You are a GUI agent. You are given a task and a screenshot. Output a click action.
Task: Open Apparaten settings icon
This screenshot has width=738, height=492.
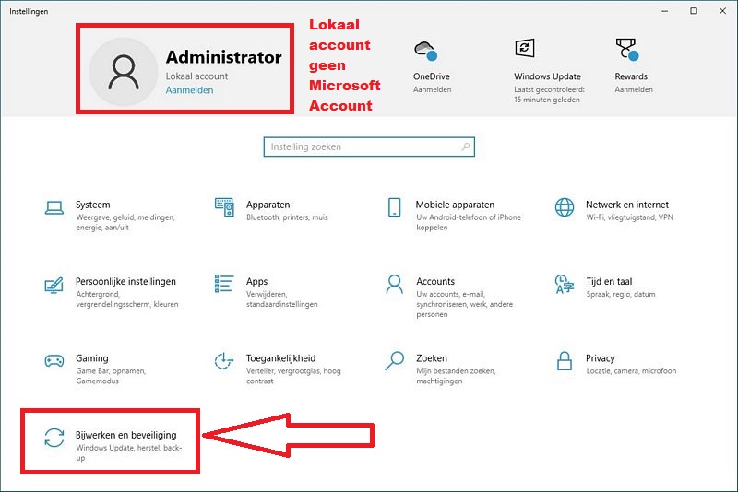pos(224,207)
